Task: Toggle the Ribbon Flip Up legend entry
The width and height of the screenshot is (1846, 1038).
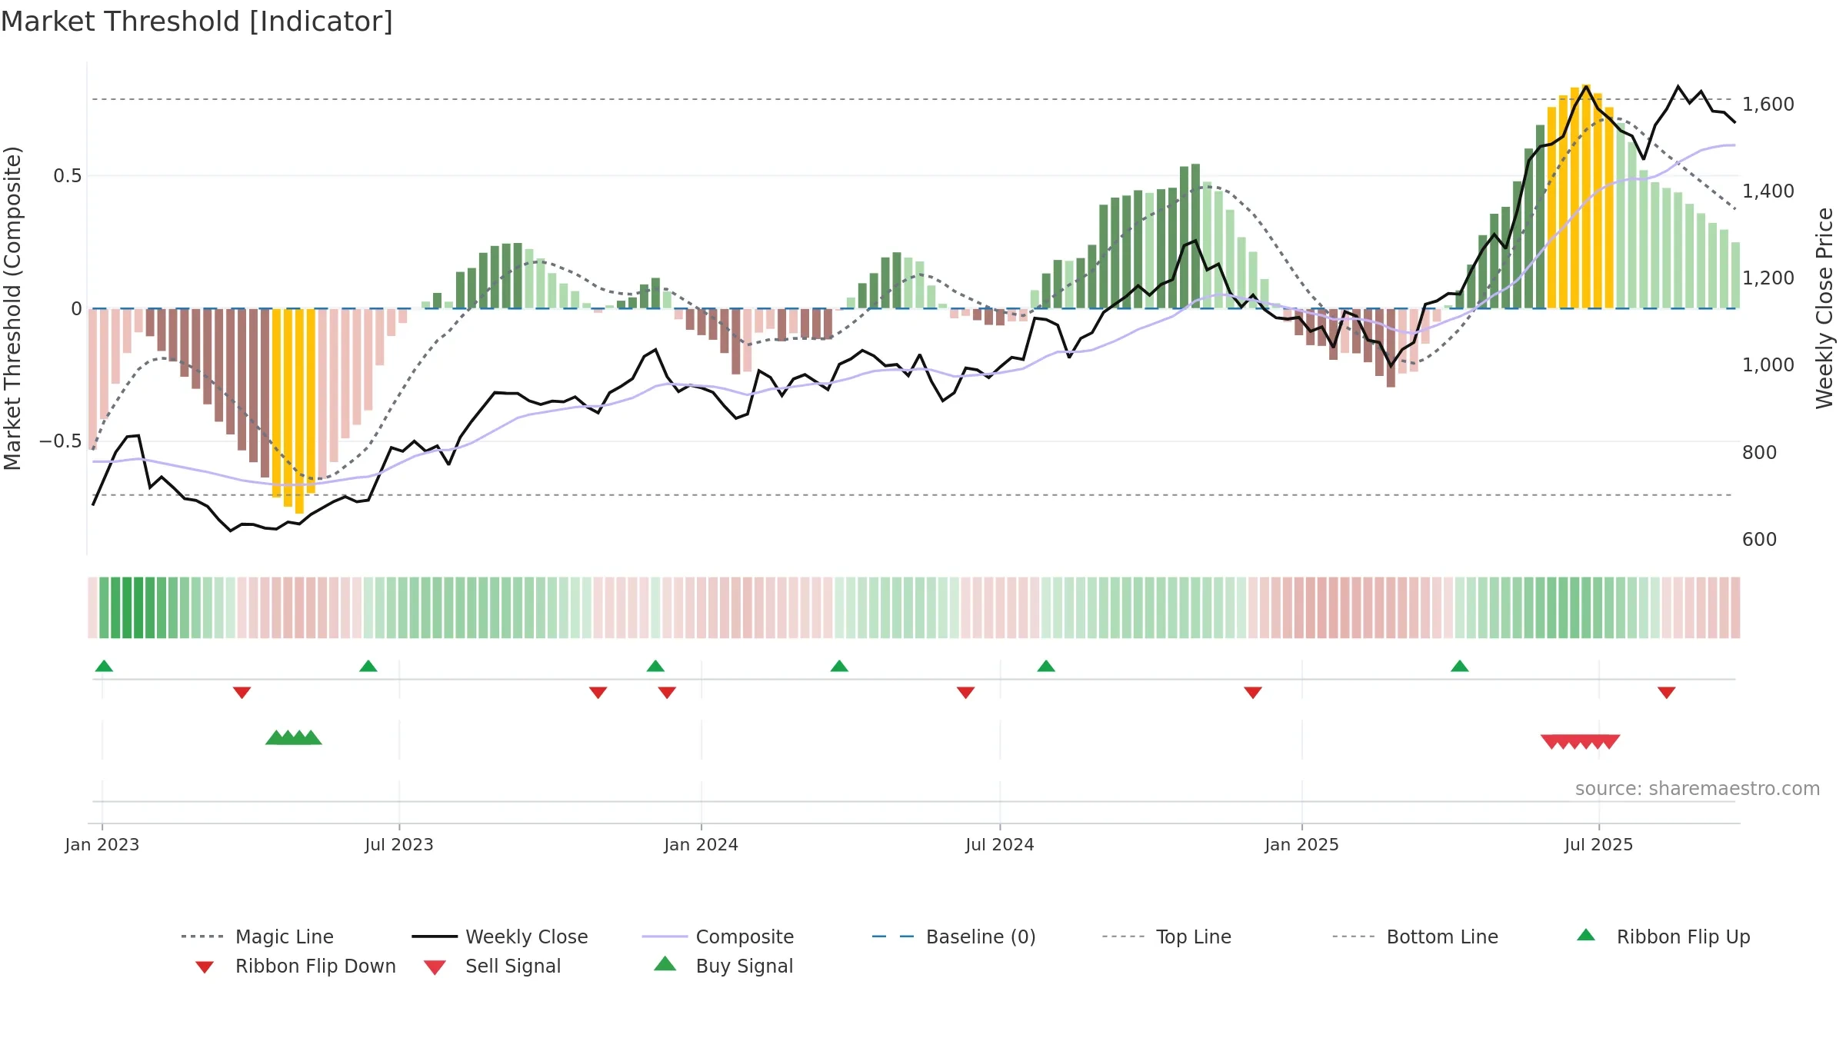Action: click(1663, 937)
